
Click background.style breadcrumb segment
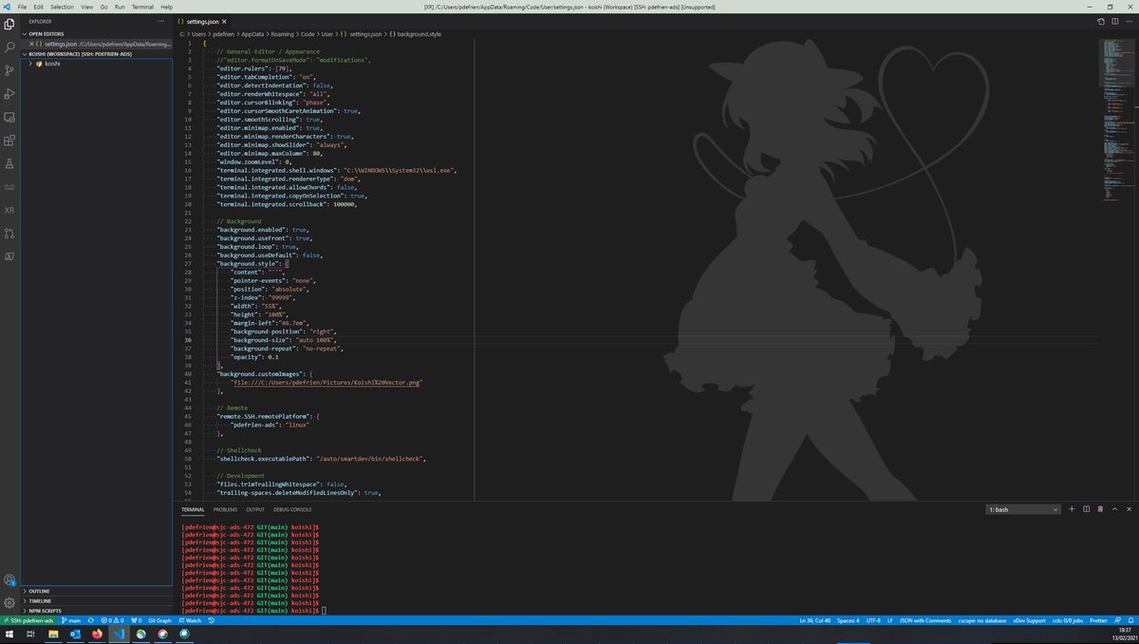pos(419,33)
